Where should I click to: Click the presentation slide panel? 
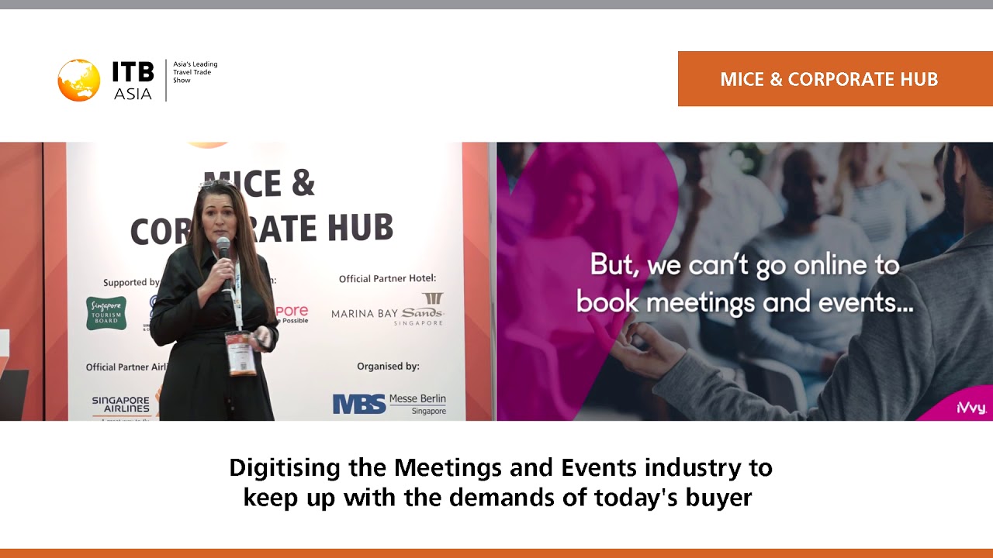[745, 281]
